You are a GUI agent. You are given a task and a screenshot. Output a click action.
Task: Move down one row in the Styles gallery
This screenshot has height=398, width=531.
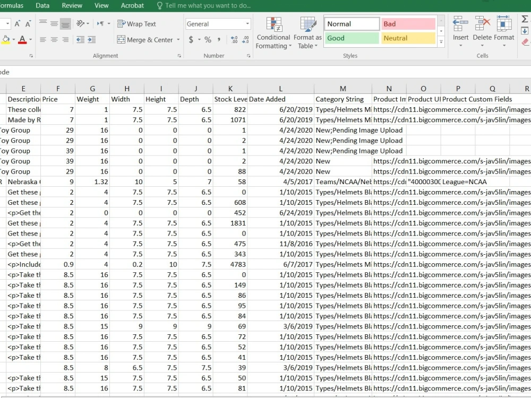click(x=441, y=31)
